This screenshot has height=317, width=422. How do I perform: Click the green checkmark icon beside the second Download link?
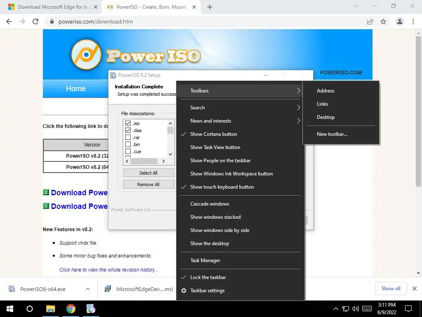[46, 206]
